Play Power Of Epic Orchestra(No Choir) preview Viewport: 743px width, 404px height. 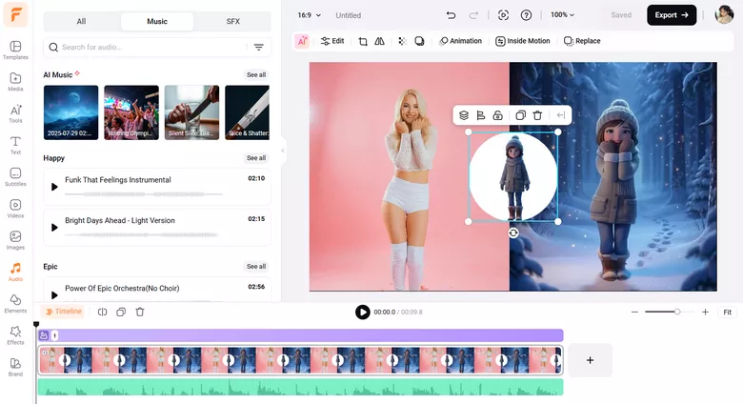point(54,295)
